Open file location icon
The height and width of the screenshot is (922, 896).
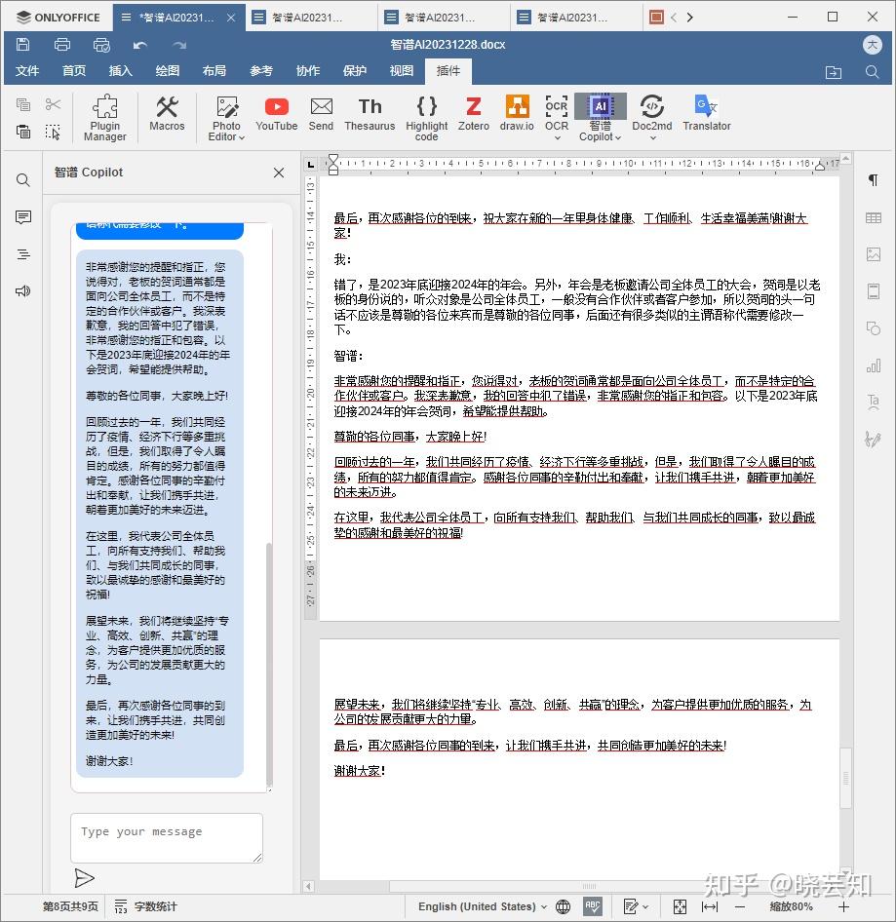pos(833,72)
